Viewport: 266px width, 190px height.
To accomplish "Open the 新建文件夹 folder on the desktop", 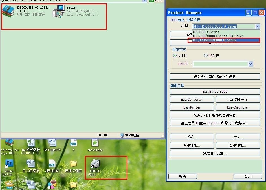I will [73, 164].
